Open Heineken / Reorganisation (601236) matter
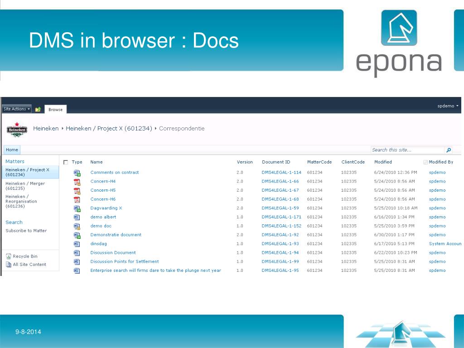Viewport: 464px width, 348px height. pyautogui.click(x=21, y=201)
